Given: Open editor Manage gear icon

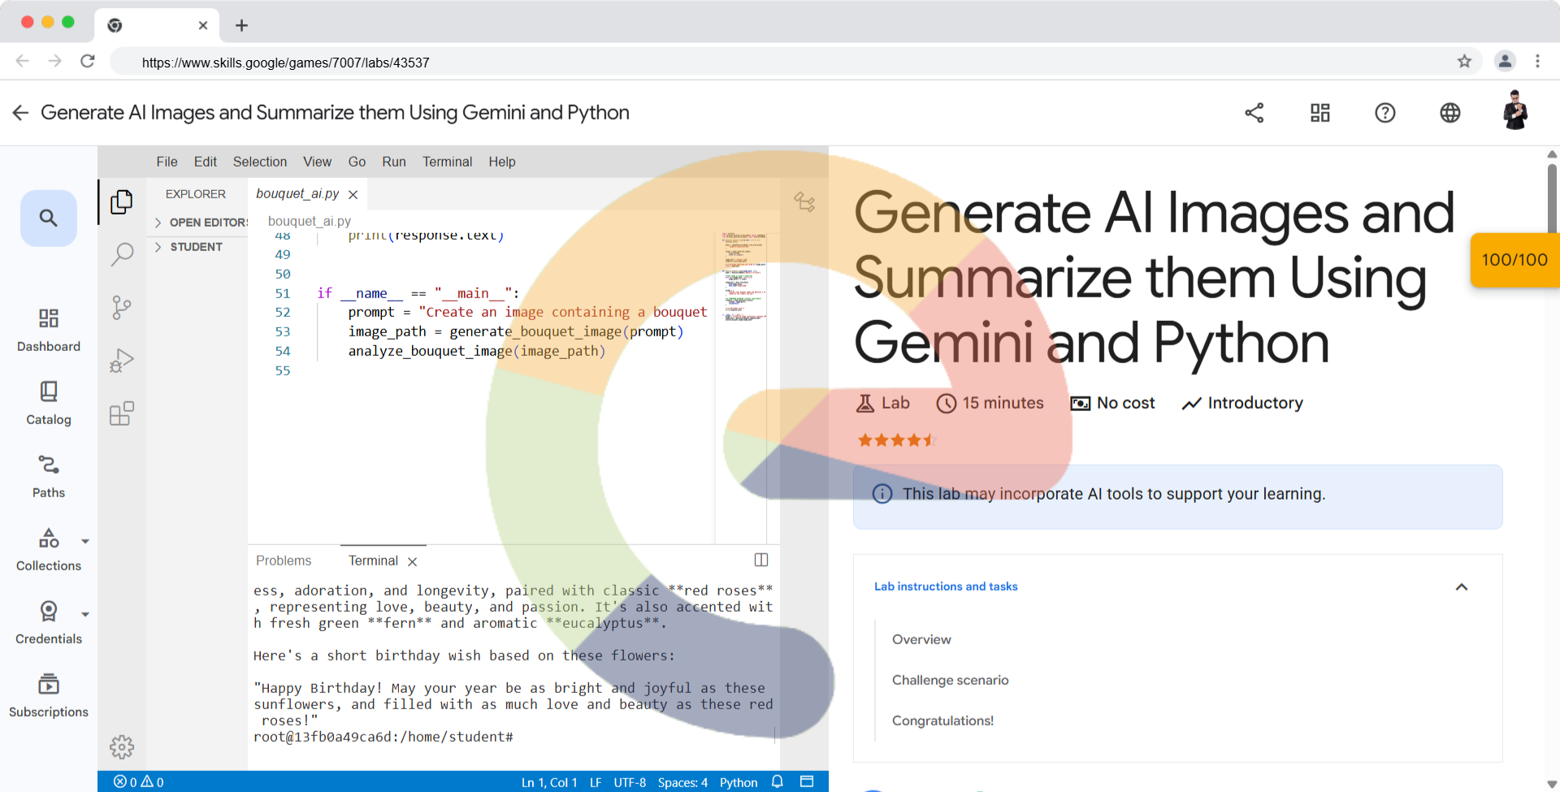Looking at the screenshot, I should (122, 747).
